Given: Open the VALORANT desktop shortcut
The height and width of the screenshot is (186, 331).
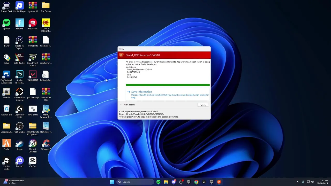Looking at the screenshot, I should pyautogui.click(x=33, y=76).
